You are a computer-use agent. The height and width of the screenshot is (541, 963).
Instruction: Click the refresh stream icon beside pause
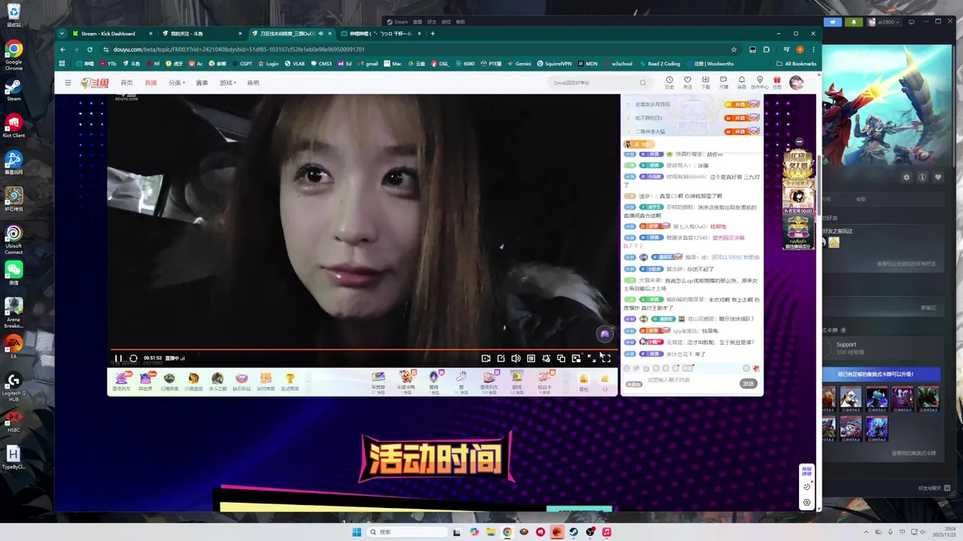pos(133,358)
